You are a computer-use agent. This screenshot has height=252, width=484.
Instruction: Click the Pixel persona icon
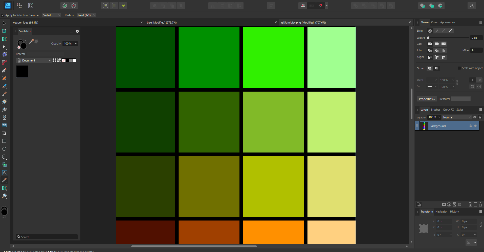point(19,6)
